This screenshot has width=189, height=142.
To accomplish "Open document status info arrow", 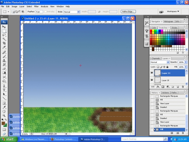I will pyautogui.click(x=66, y=134).
